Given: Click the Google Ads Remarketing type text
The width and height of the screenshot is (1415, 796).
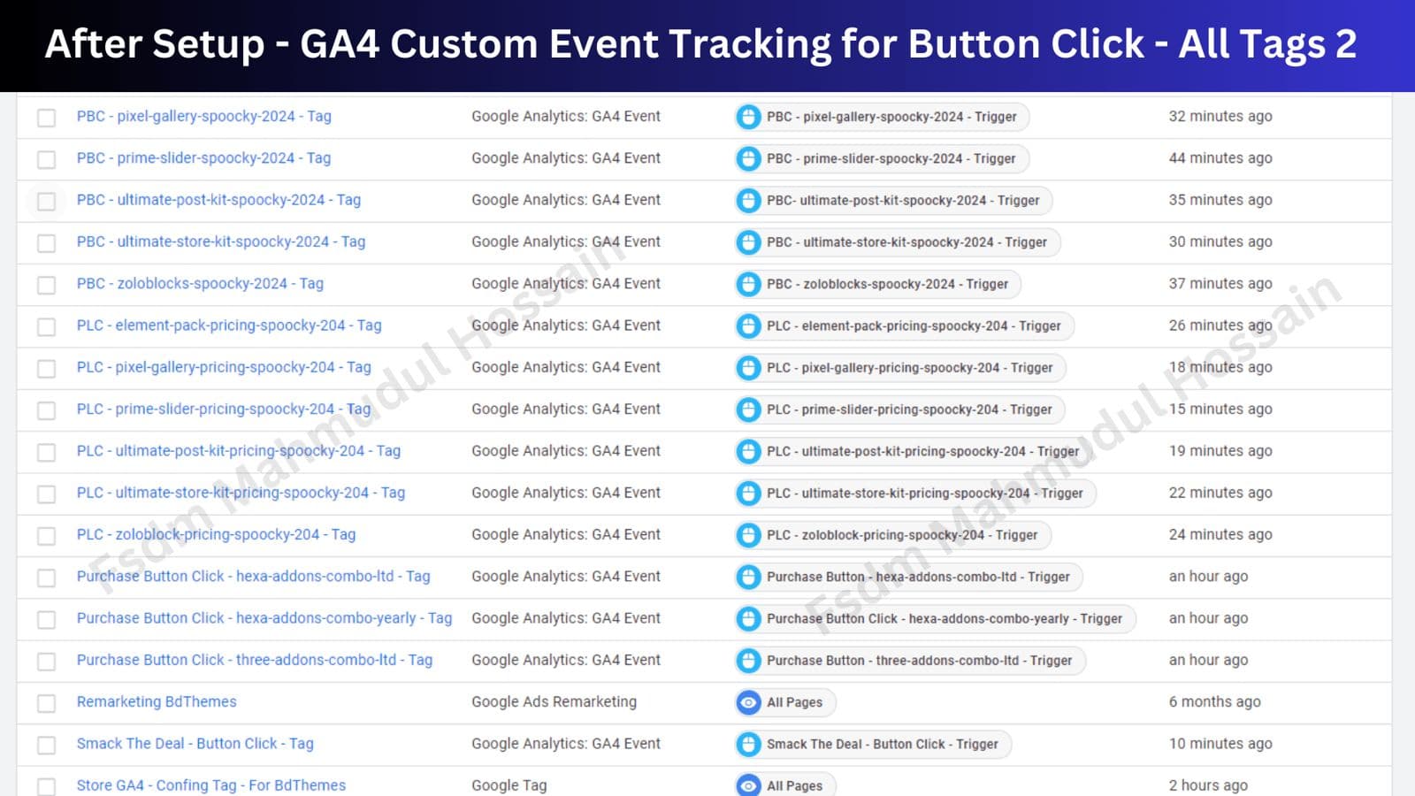Looking at the screenshot, I should coord(554,702).
